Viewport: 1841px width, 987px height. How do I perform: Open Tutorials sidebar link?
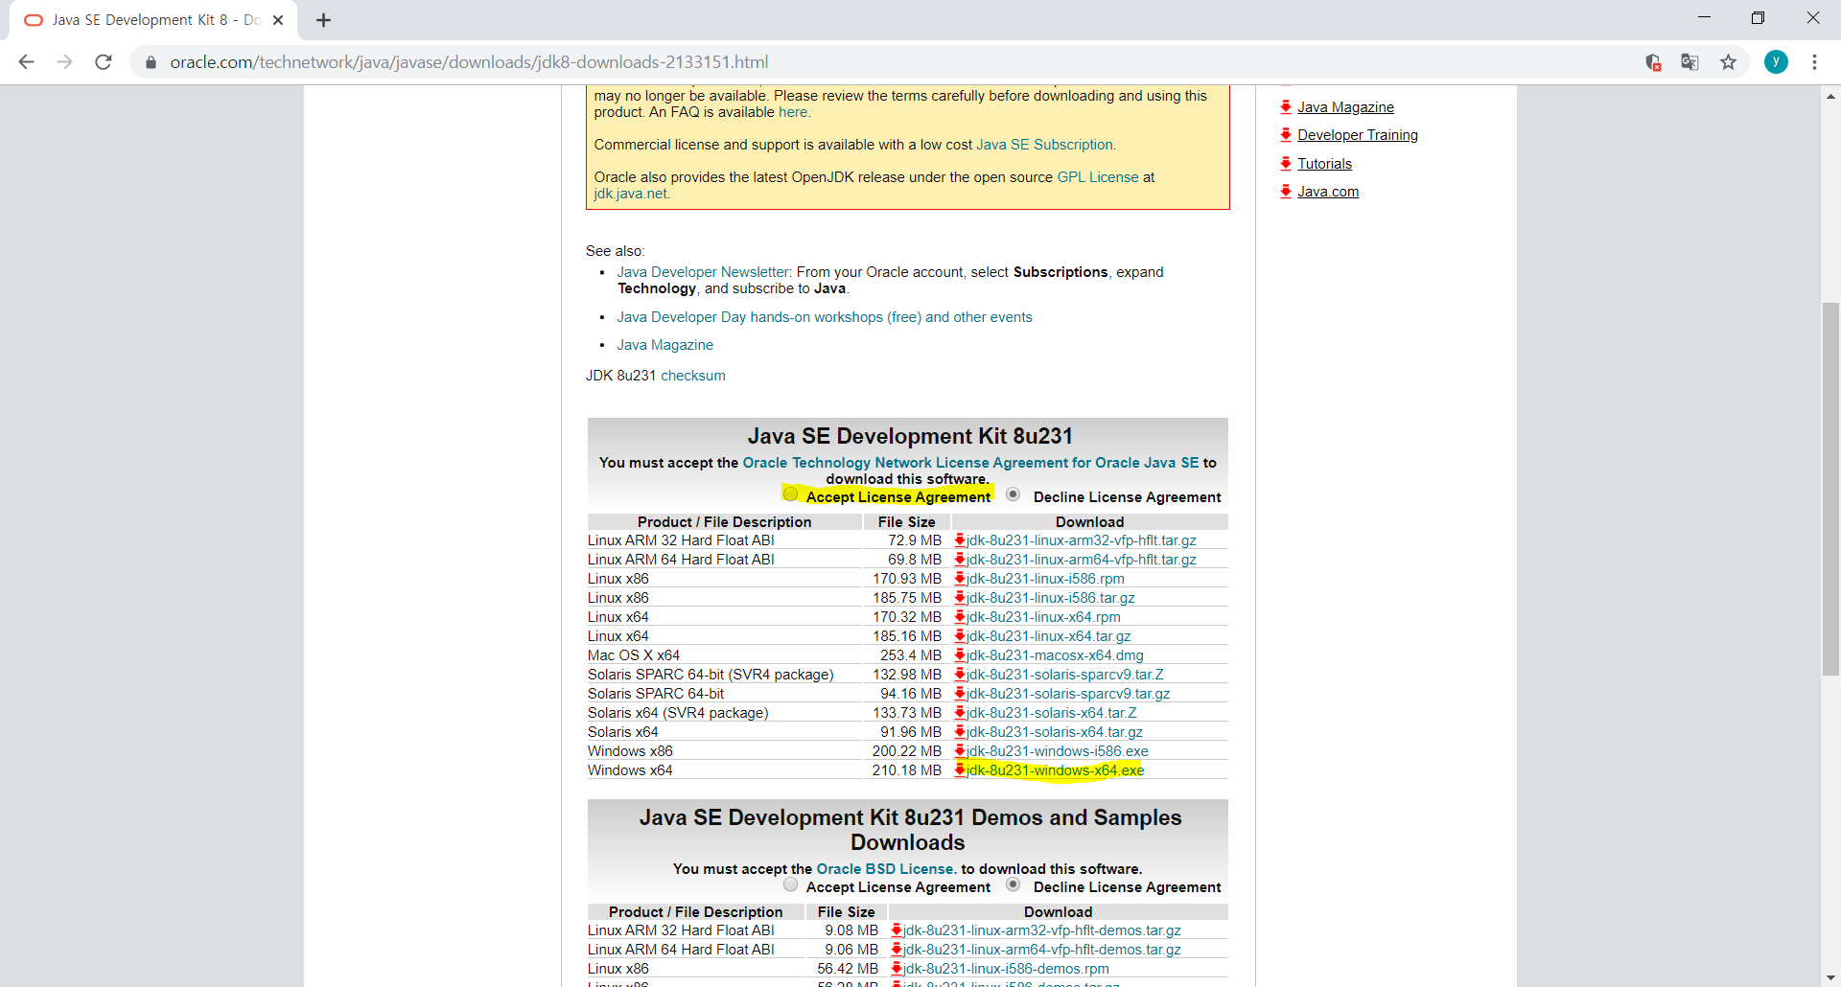pos(1324,164)
